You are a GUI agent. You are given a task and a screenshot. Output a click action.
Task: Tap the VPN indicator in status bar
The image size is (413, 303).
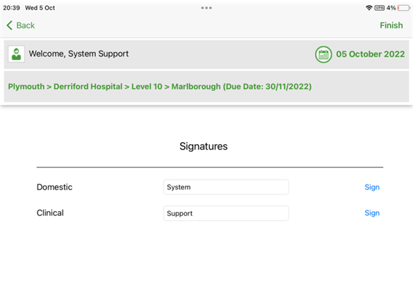pos(380,8)
